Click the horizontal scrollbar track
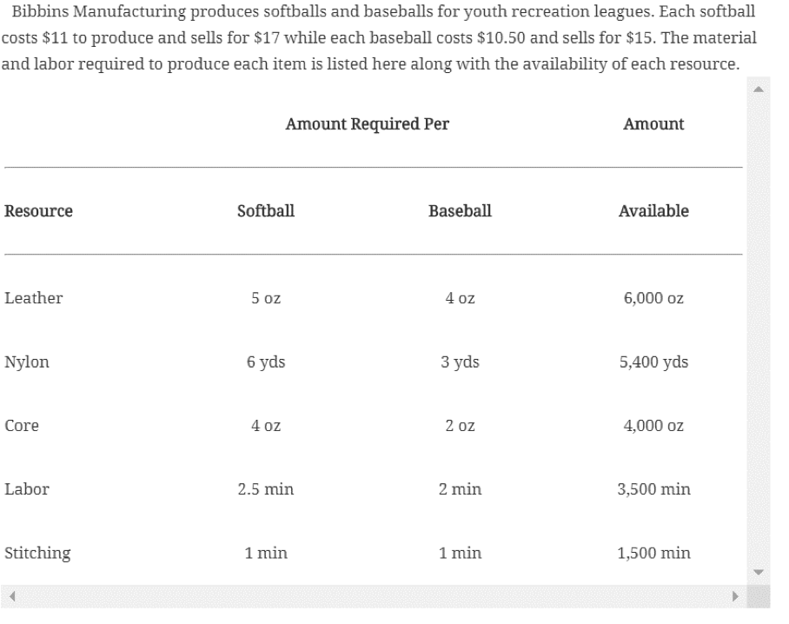Image resolution: width=789 pixels, height=624 pixels. (x=372, y=597)
